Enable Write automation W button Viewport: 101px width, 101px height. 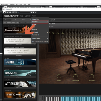tap(10, 12)
